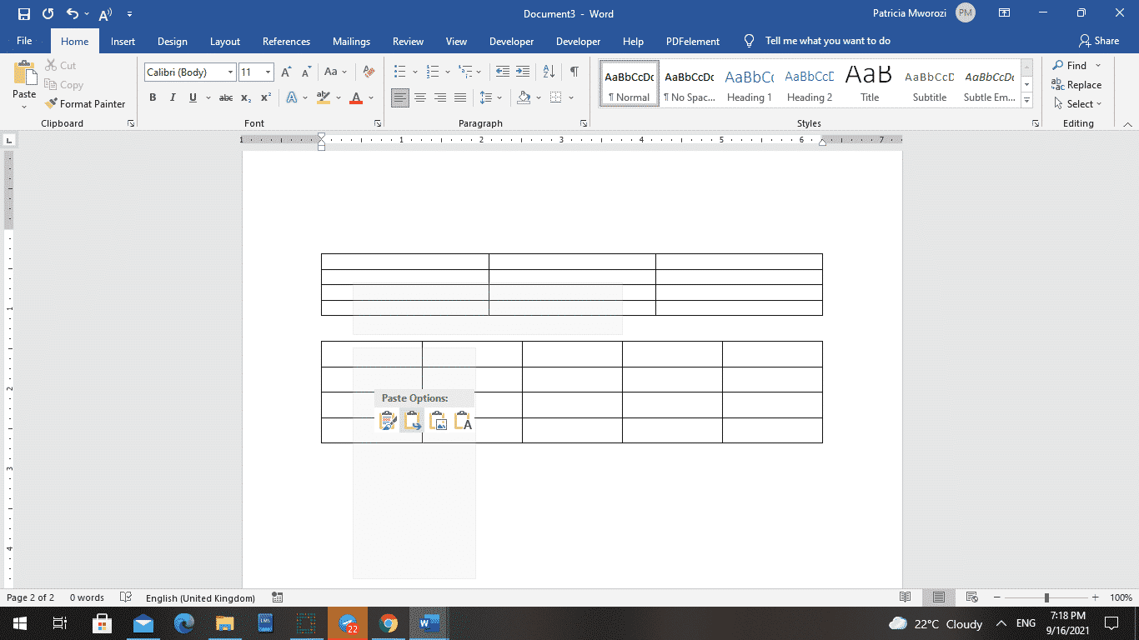Image resolution: width=1139 pixels, height=640 pixels.
Task: Select Keep Text Only paste option
Action: coord(464,421)
